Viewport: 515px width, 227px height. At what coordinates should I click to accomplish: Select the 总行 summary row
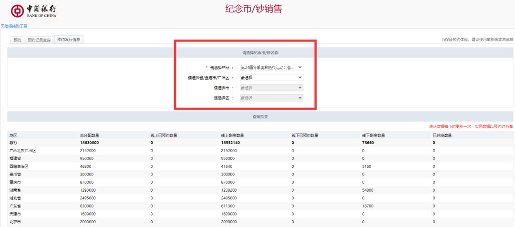click(x=260, y=143)
